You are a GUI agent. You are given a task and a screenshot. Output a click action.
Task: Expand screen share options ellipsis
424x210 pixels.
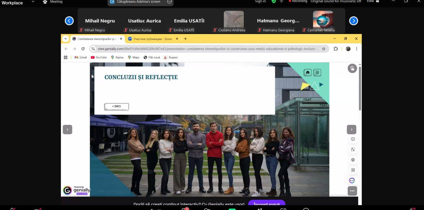169,2
